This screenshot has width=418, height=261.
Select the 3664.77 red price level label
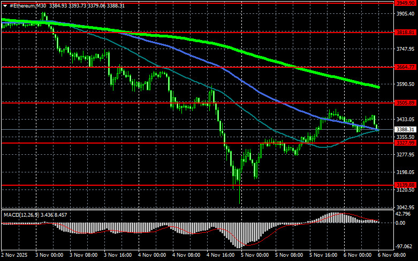point(405,67)
